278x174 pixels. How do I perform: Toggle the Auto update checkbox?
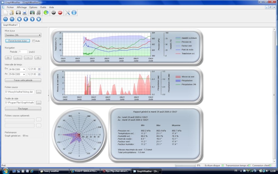34,41
